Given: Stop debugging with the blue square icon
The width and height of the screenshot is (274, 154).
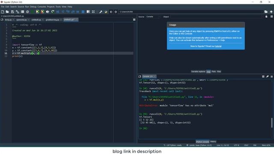Looking at the screenshot, I should (83, 12).
